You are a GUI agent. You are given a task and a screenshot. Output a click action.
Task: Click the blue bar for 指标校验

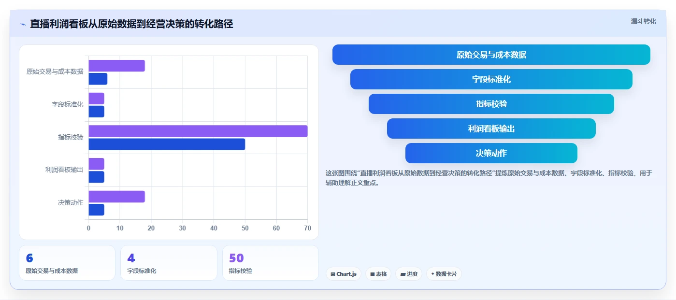pyautogui.click(x=167, y=144)
